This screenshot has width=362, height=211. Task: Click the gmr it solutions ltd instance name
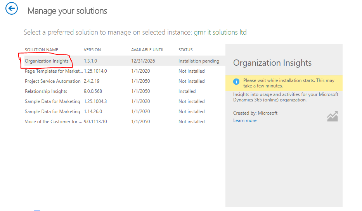click(x=220, y=32)
